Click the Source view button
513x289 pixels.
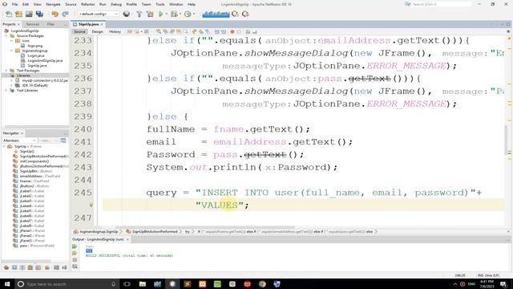coord(79,32)
